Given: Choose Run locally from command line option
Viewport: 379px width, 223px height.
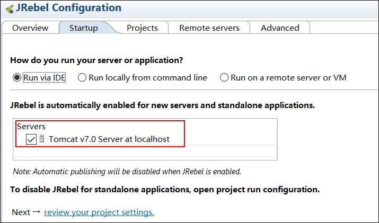Looking at the screenshot, I should 82,77.
